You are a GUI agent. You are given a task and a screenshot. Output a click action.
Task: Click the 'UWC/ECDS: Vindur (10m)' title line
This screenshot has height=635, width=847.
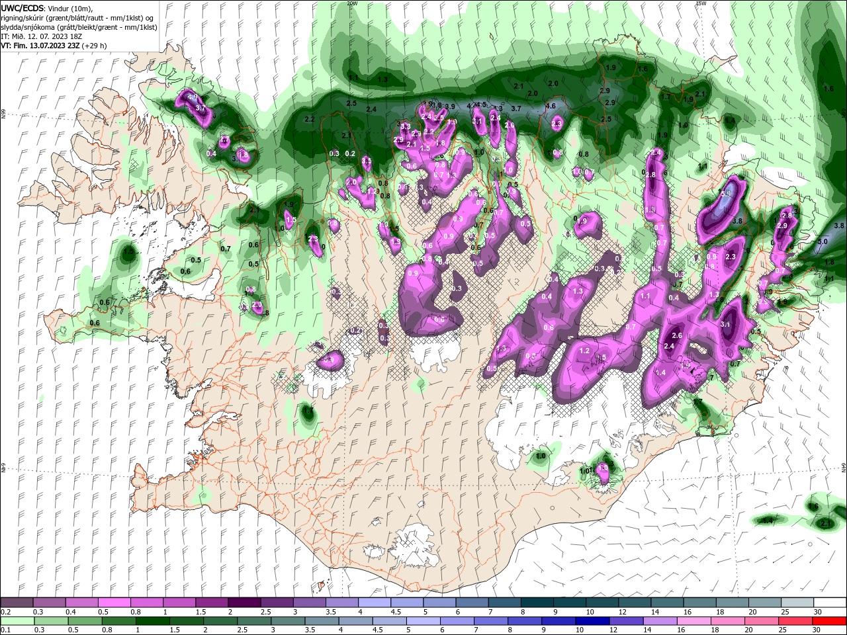(47, 8)
